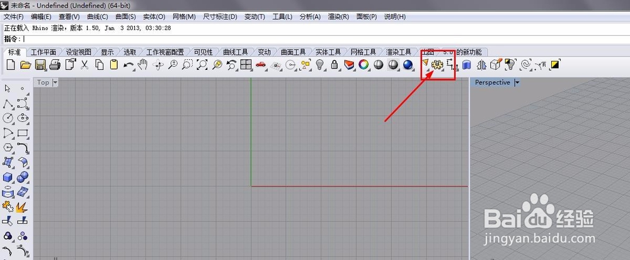The width and height of the screenshot is (630, 260).
Task: Click the Print icon
Action: 55,65
